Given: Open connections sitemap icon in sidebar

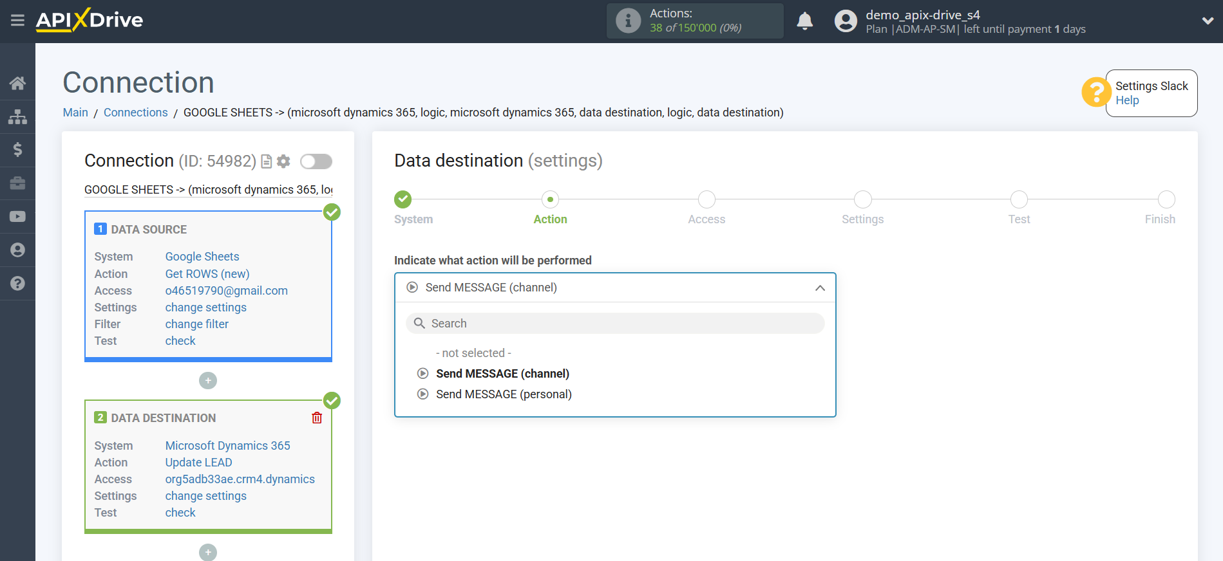Looking at the screenshot, I should (17, 116).
